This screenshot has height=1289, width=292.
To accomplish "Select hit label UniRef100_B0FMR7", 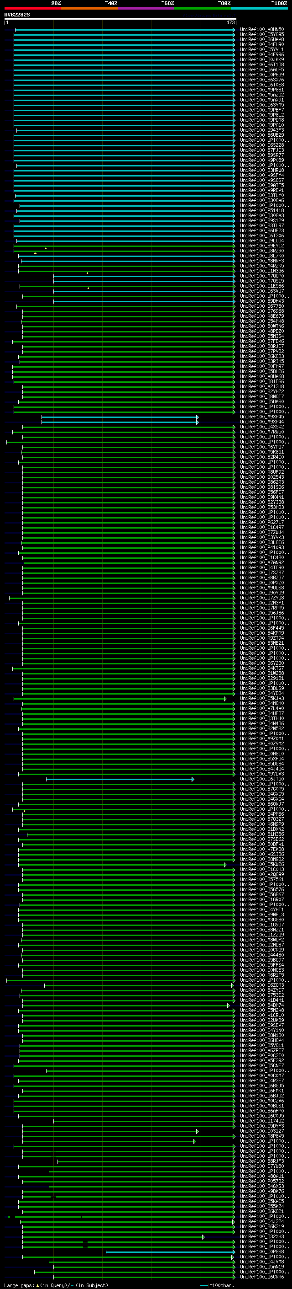I will click(x=261, y=366).
